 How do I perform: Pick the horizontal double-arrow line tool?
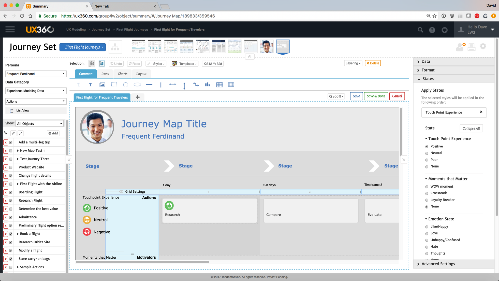pos(172,85)
